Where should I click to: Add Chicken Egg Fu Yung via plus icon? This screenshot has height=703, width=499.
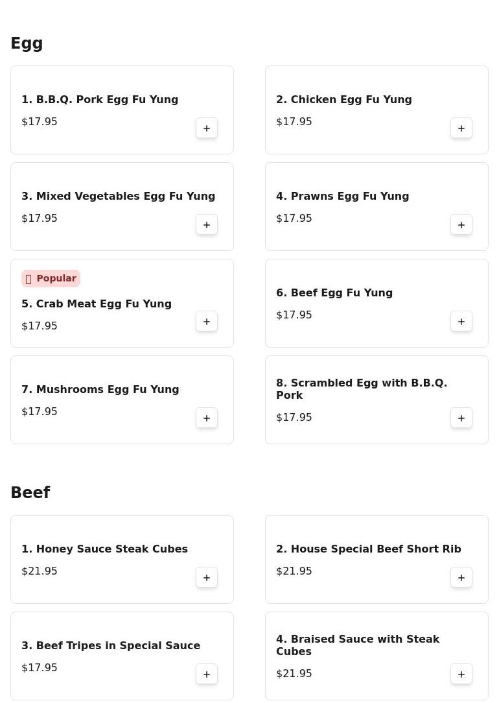pos(461,128)
